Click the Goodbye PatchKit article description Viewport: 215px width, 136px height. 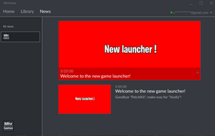tap(148, 97)
